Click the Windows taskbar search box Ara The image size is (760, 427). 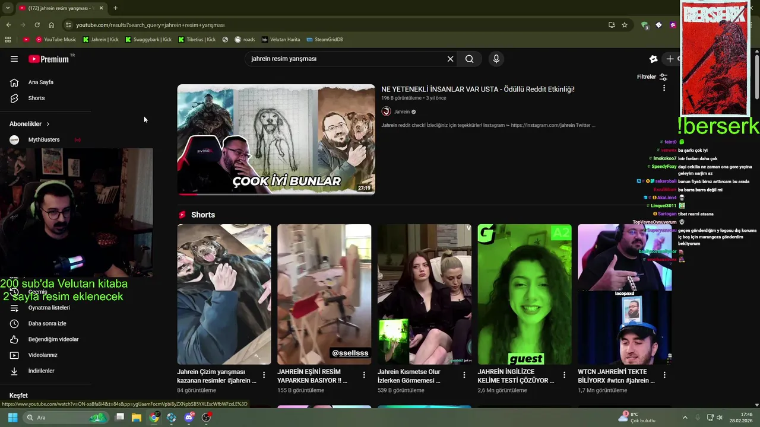click(65, 418)
